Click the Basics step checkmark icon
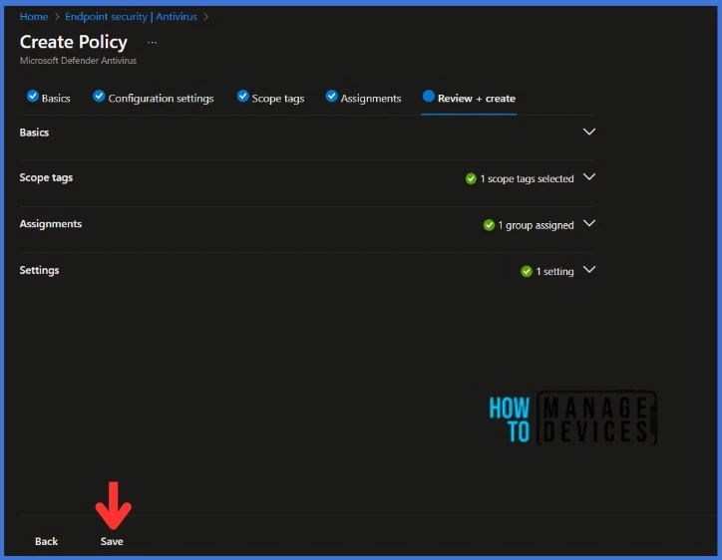The image size is (722, 560). pos(32,96)
